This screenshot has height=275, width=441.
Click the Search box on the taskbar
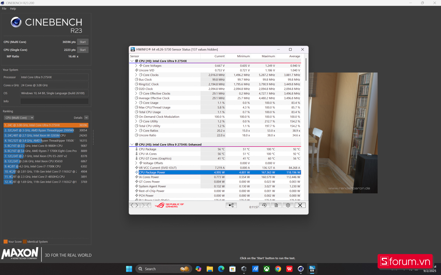point(164,269)
